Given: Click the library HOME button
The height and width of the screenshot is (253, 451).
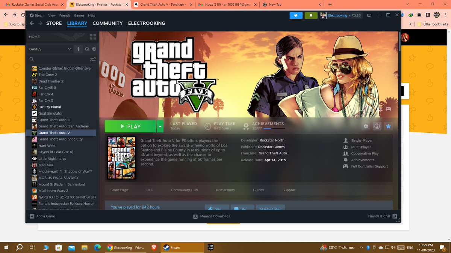Looking at the screenshot, I should [x=57, y=37].
